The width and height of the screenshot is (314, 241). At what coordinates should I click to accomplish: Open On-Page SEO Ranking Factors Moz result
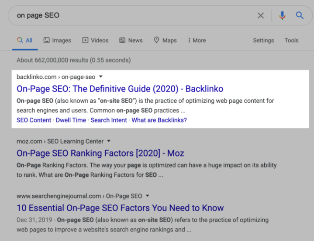100,153
